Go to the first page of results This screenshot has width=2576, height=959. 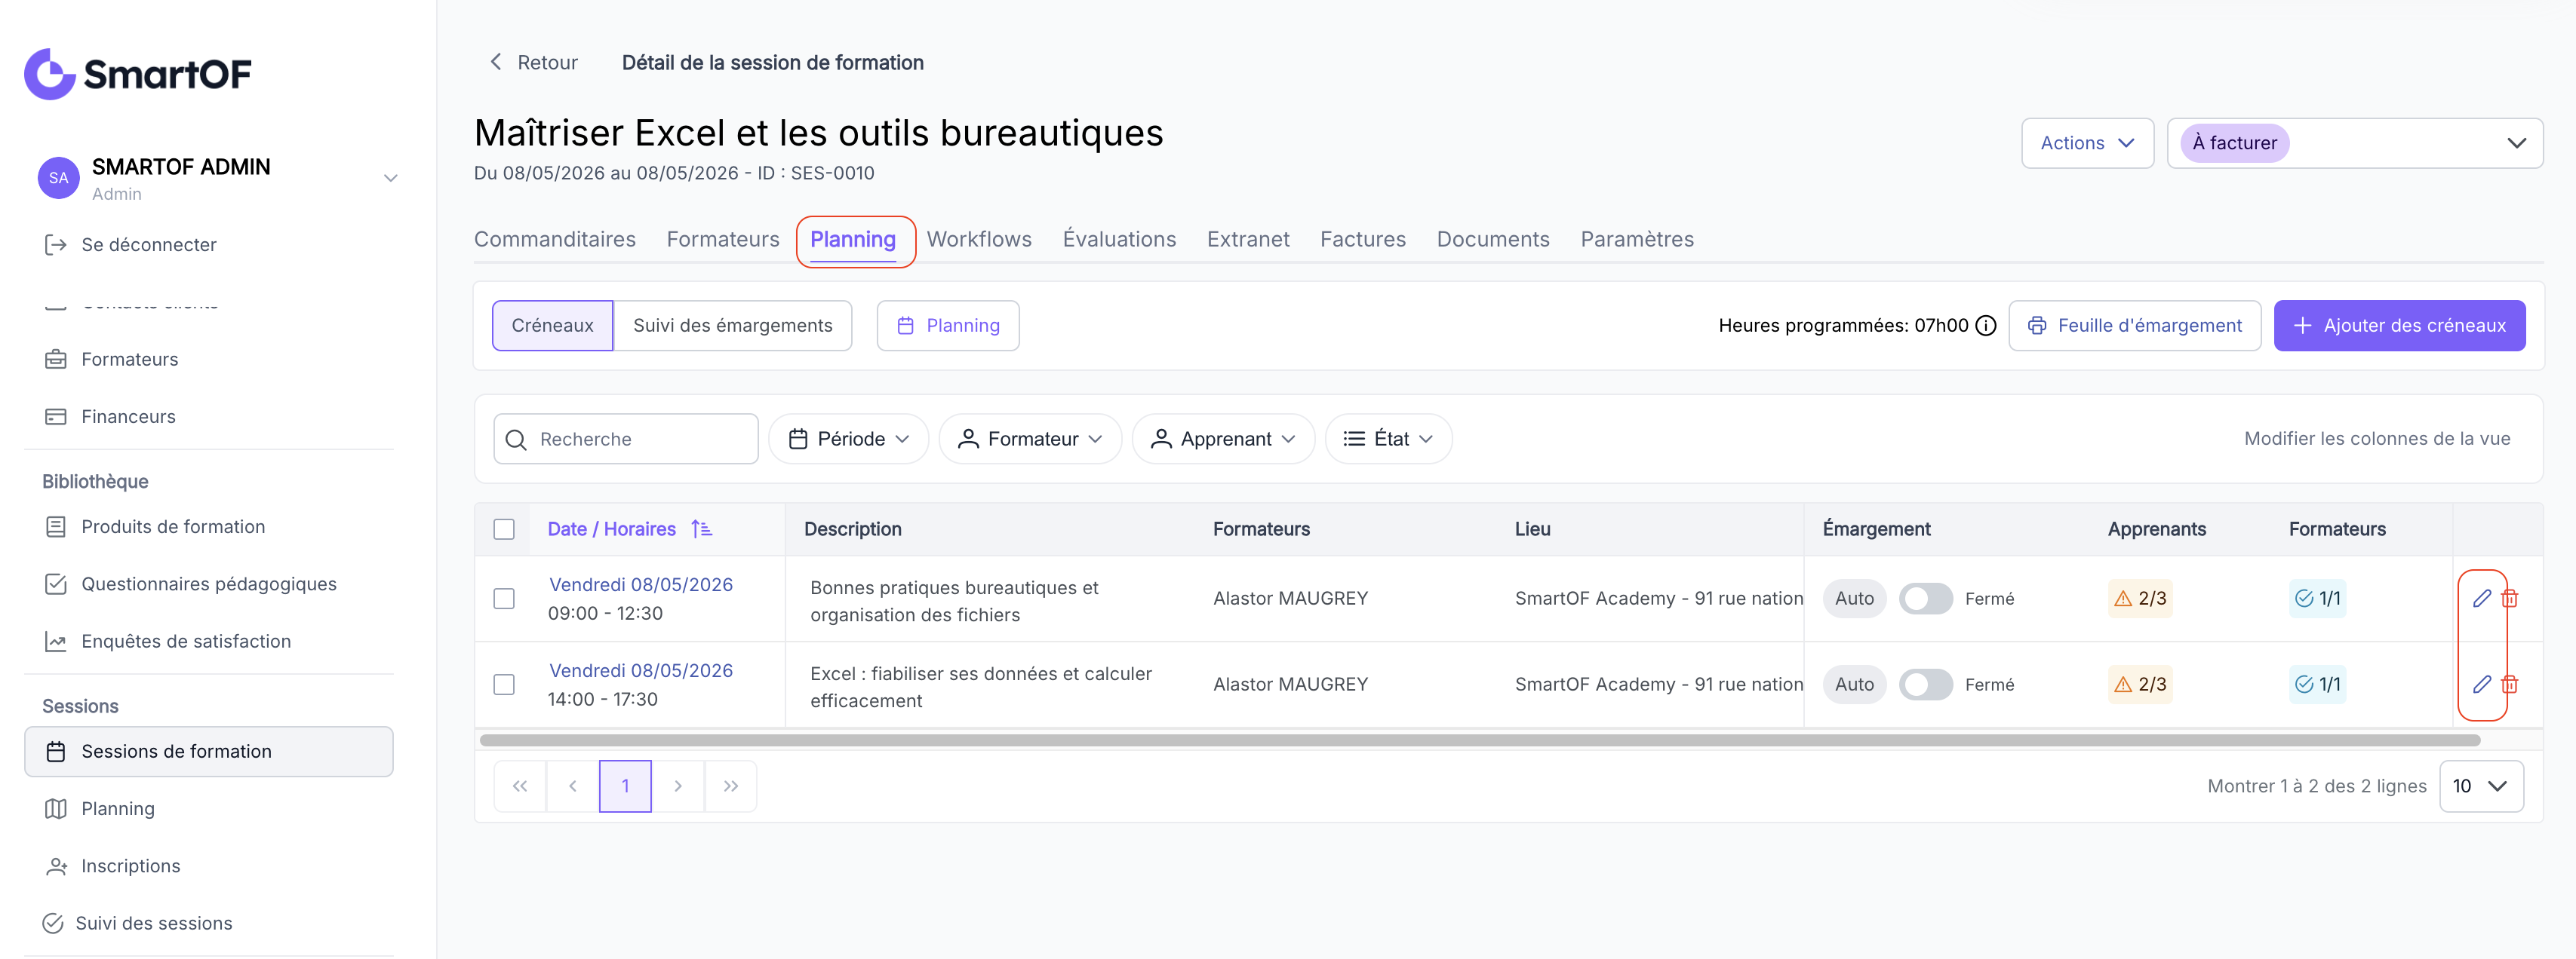520,786
